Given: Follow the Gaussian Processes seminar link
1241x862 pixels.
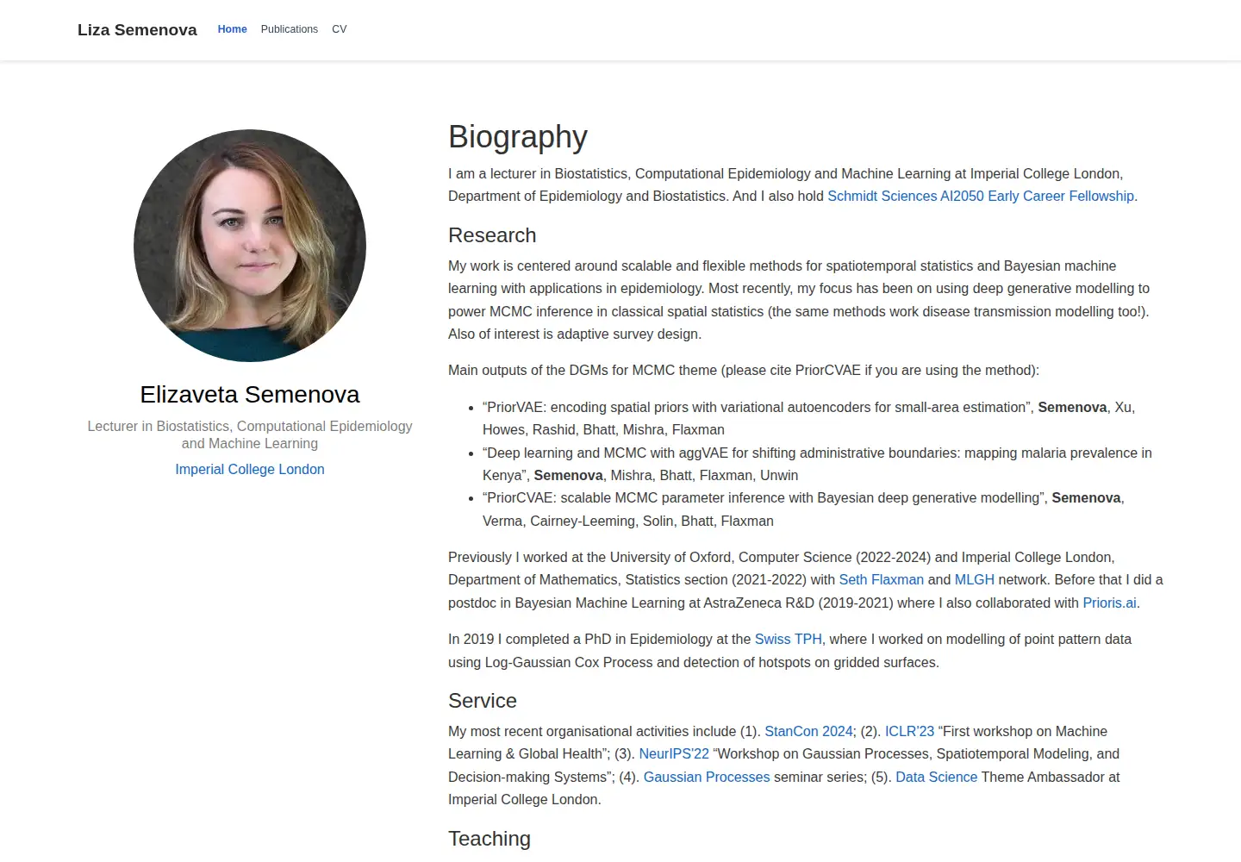Looking at the screenshot, I should [x=707, y=777].
